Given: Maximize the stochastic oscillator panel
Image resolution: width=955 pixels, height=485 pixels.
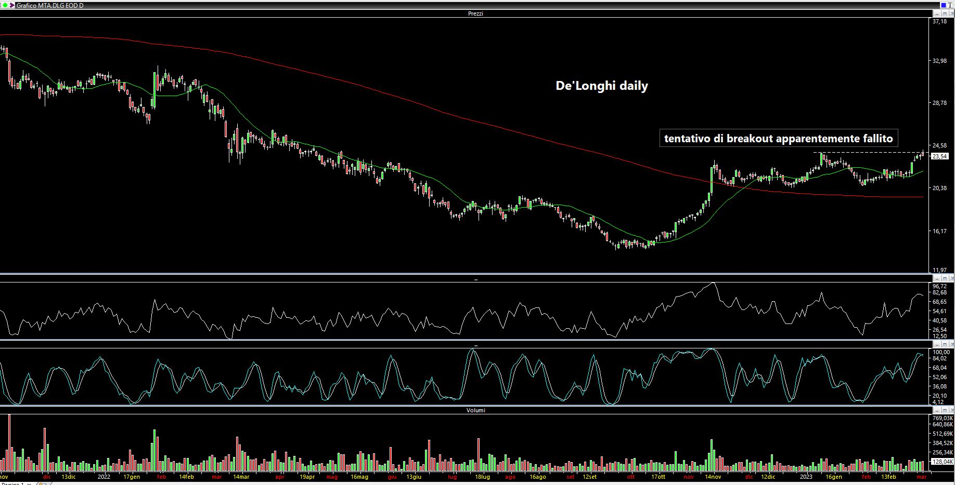Looking at the screenshot, I should [x=945, y=344].
